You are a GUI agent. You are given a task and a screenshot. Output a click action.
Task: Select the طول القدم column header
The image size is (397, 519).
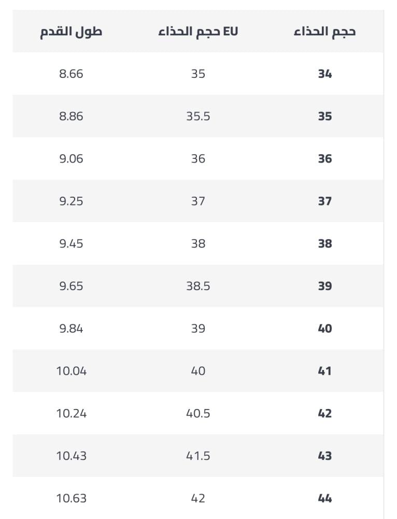[71, 32]
